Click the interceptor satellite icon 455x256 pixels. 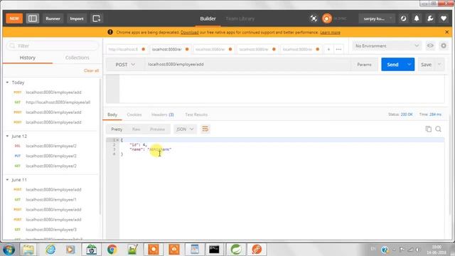pos(314,18)
